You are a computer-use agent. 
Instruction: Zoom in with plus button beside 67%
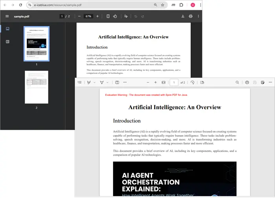[97, 16]
